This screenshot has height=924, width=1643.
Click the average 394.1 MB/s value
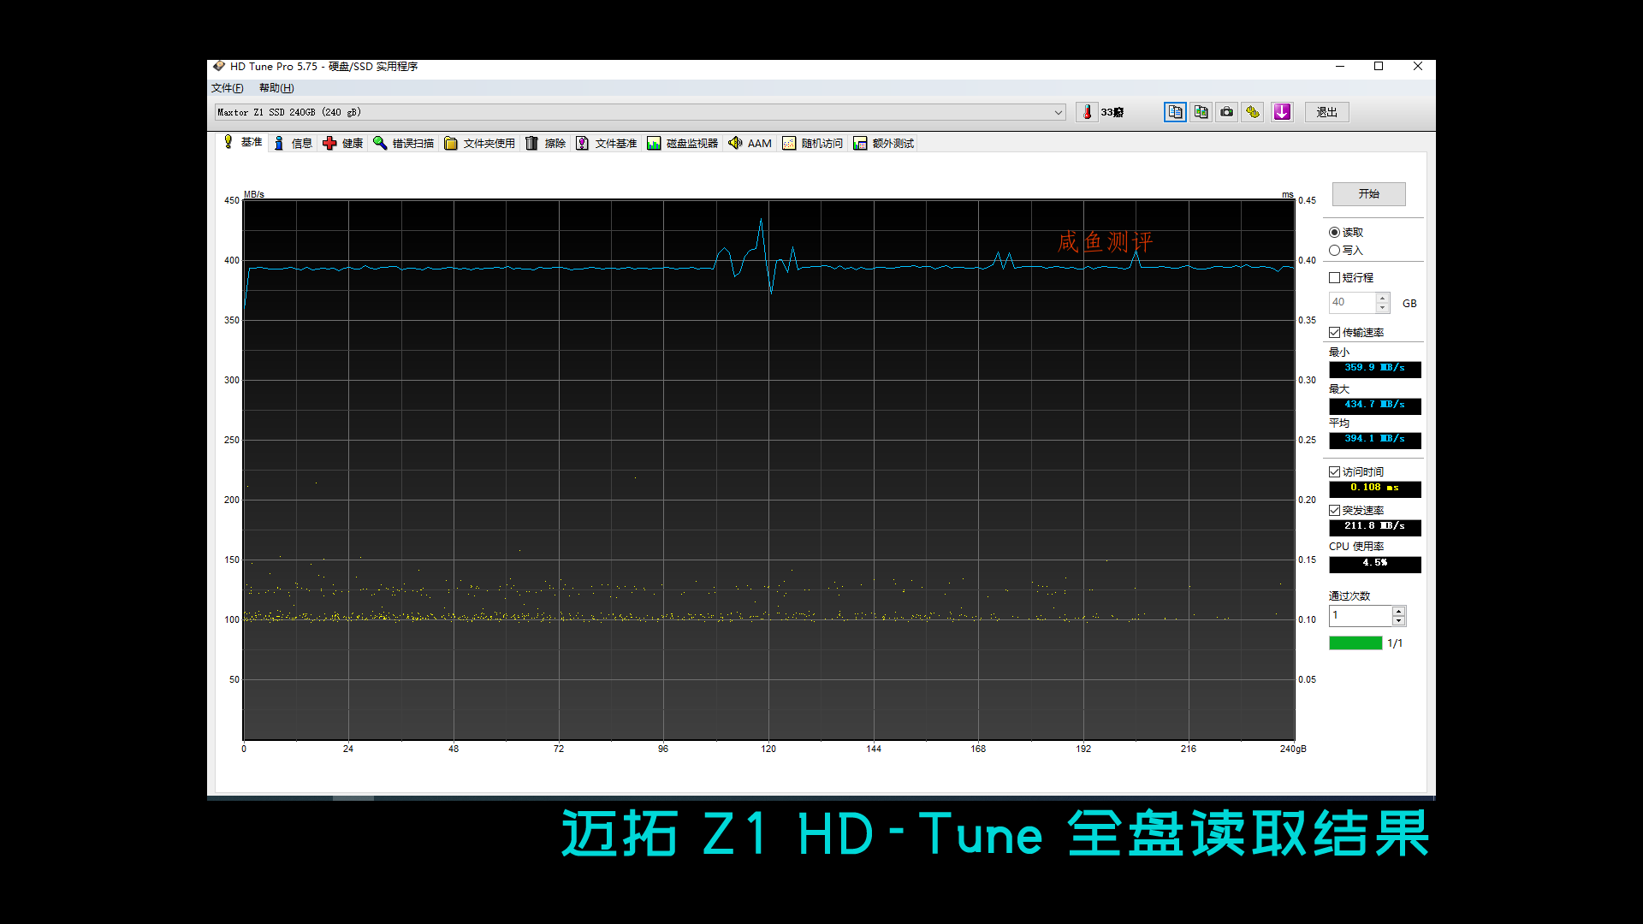click(1375, 440)
